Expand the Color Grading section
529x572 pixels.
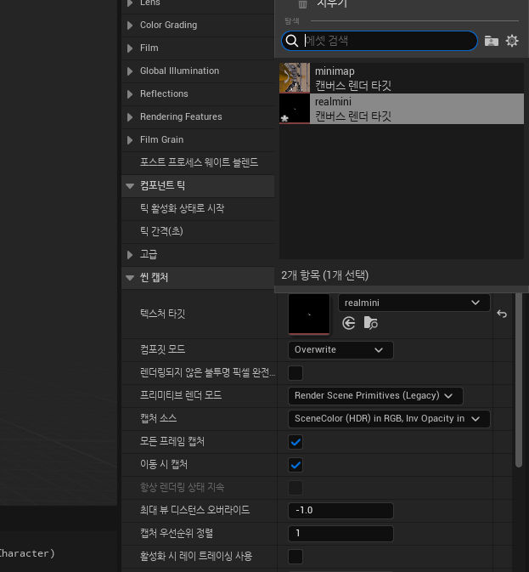[x=130, y=25]
